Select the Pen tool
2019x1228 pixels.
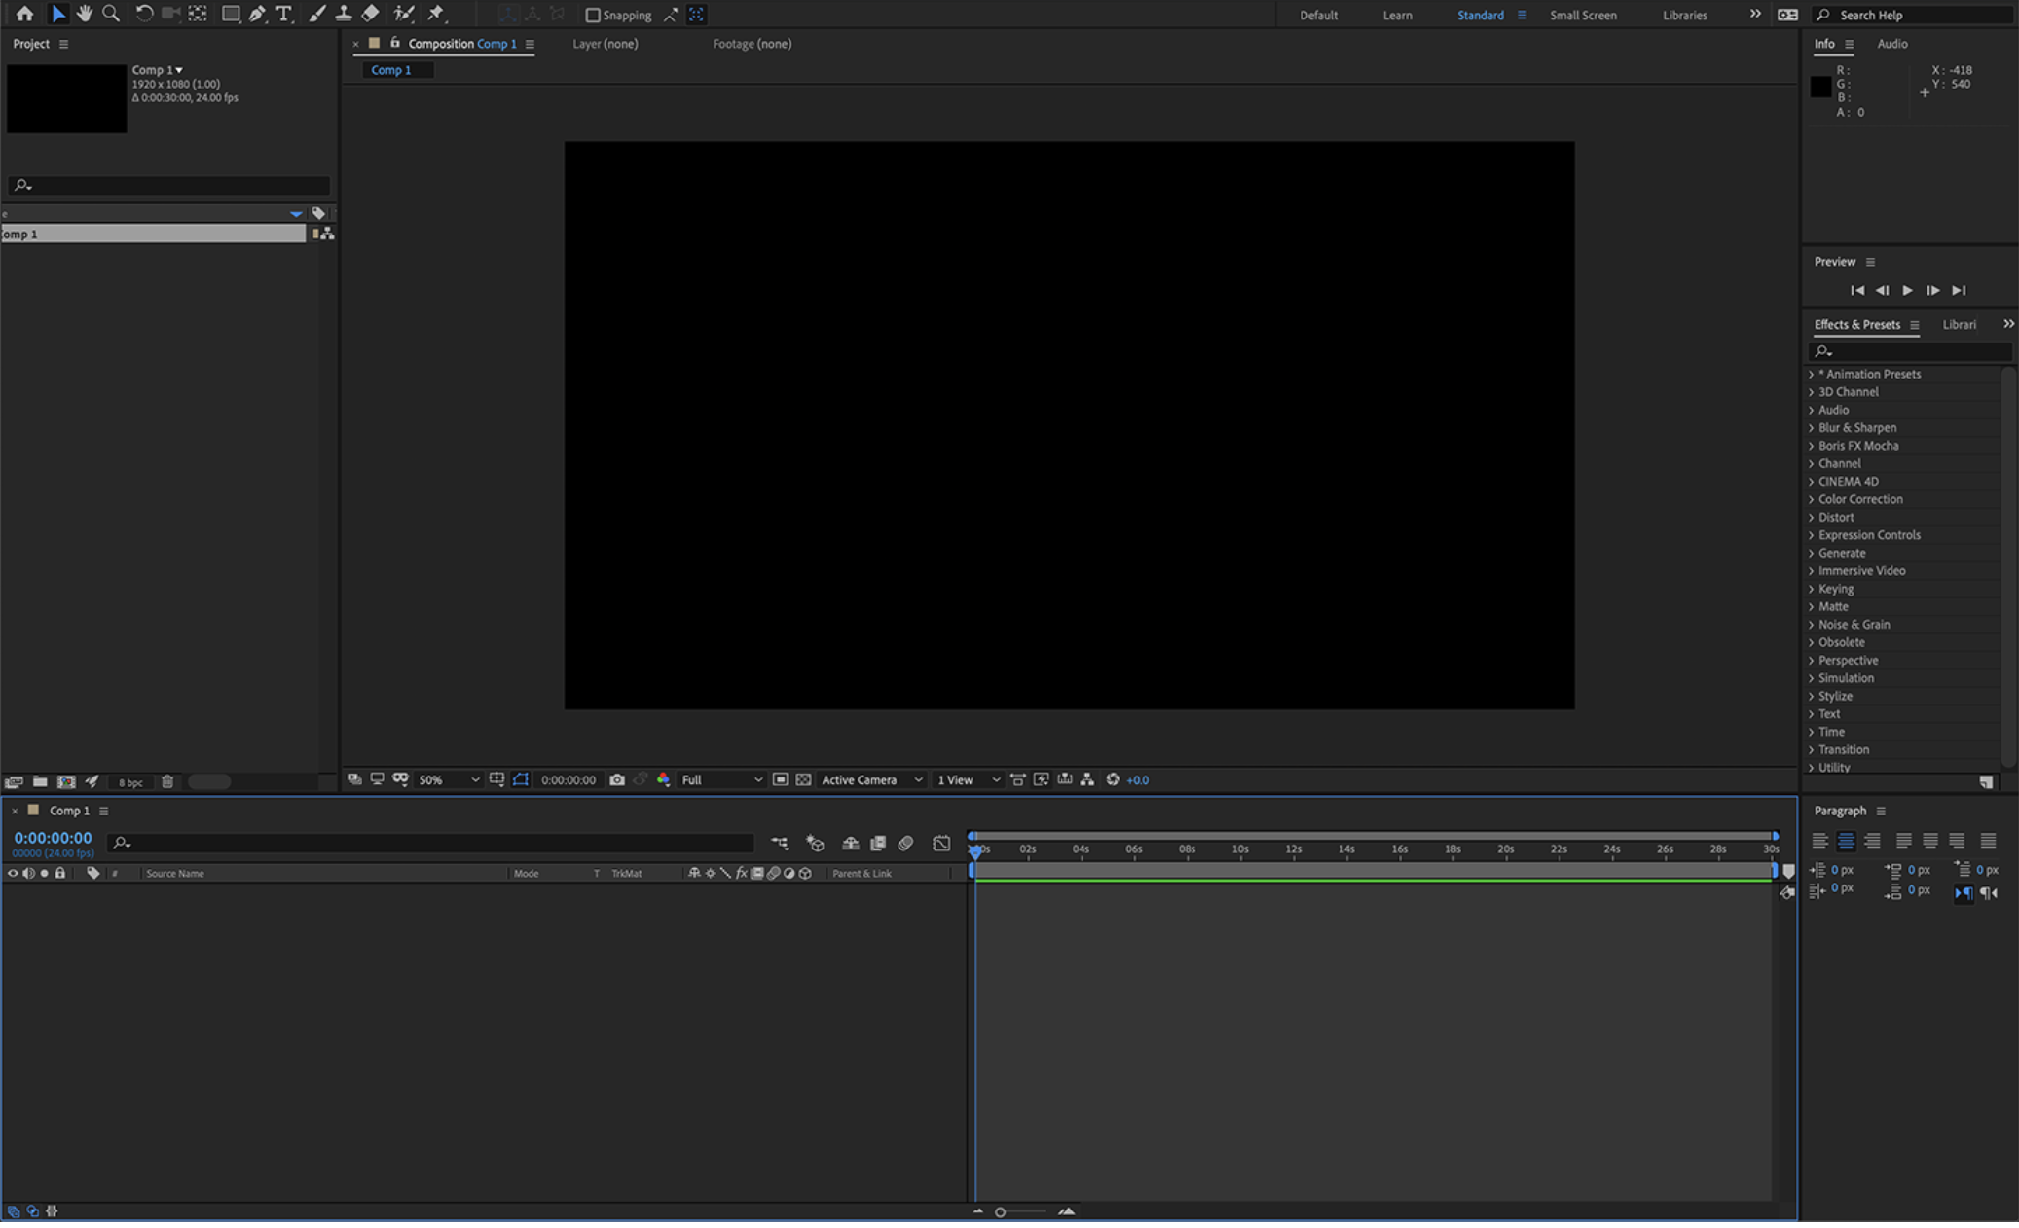(257, 14)
